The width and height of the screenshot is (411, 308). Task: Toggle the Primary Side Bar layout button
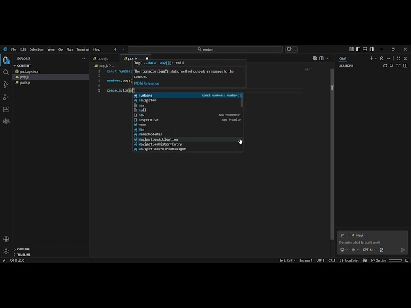click(x=358, y=49)
